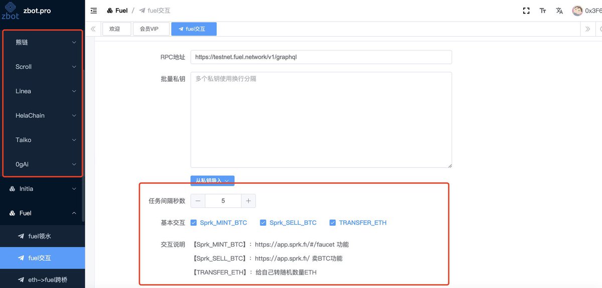Image resolution: width=602 pixels, height=288 pixels.
Task: Click the Sprk_MINT_BTC description text line
Action: [270, 244]
